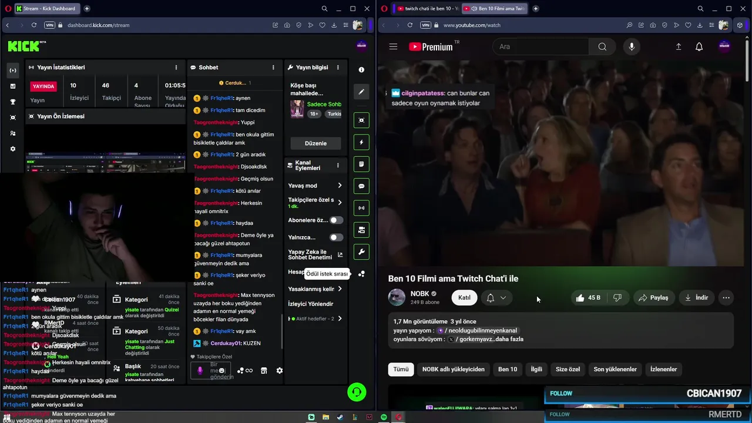Image resolution: width=752 pixels, height=423 pixels.
Task: Select stream icon at top of Kick left sidebar
Action: pos(13,70)
